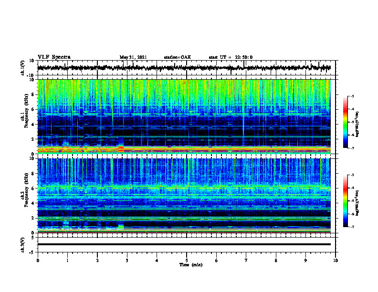378x292 pixels.
Task: Click the "8" kHz tick on ch.2 axis
Action: 33,174
